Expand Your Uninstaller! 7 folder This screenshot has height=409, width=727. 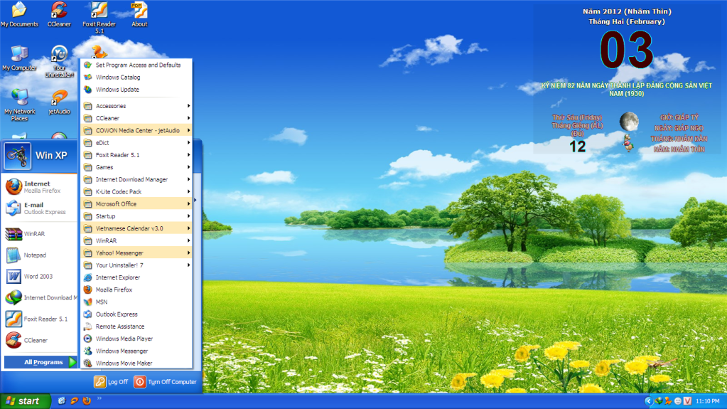pyautogui.click(x=136, y=265)
